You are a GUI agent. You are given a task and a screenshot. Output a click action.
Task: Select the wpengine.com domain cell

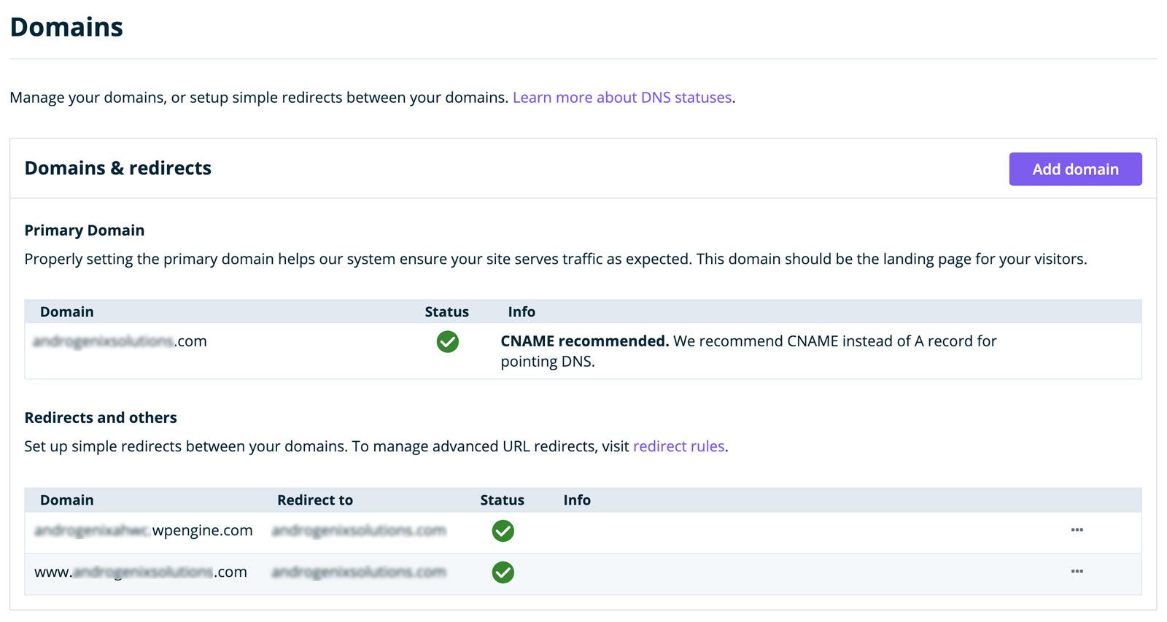[144, 531]
